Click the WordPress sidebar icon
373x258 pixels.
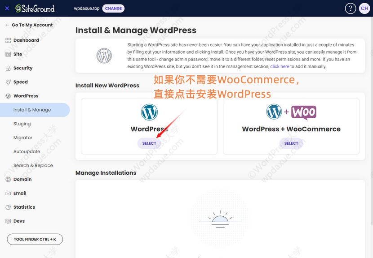coord(8,96)
